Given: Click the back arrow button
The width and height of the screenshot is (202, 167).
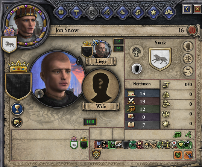Looking at the screenshot, I should [187, 9].
